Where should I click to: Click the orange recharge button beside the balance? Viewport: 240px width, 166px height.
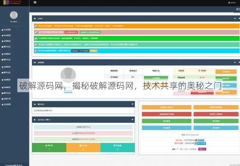(x=226, y=71)
